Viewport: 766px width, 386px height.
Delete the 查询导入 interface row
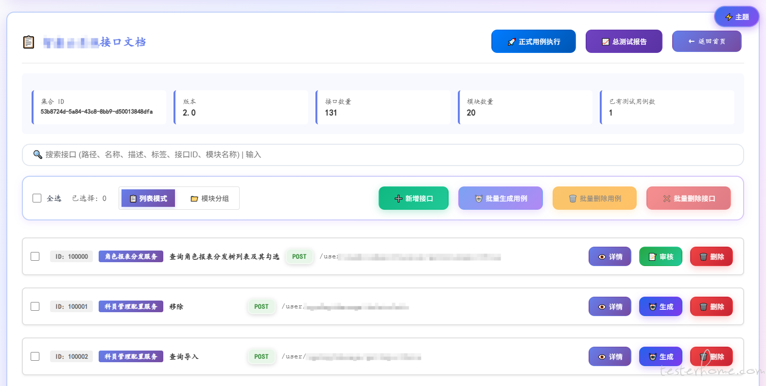(x=711, y=357)
